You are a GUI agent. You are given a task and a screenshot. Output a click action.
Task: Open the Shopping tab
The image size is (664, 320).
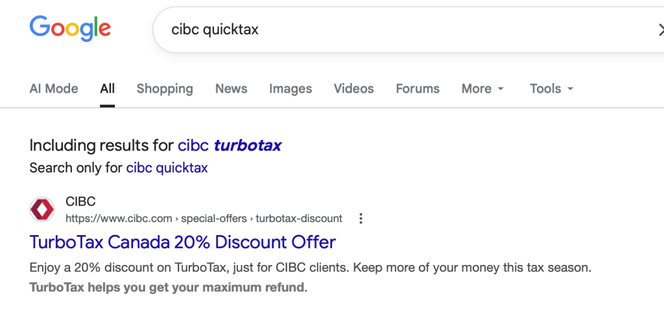point(165,89)
